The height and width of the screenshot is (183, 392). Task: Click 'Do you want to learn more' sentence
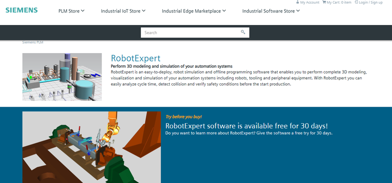point(249,133)
